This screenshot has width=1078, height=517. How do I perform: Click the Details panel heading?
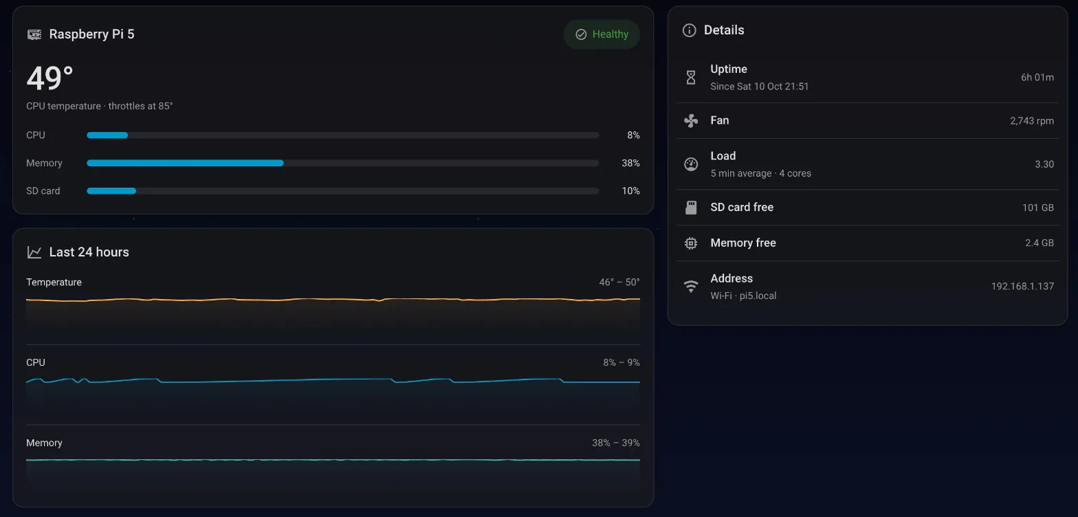pyautogui.click(x=724, y=30)
